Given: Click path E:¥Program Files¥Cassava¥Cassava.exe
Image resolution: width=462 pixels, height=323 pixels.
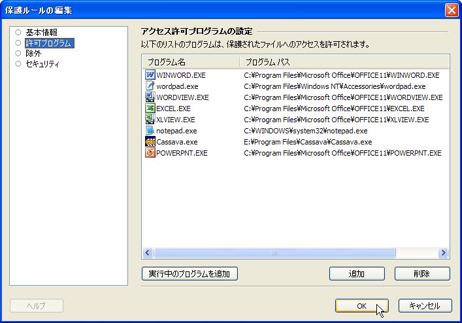Looking at the screenshot, I should (308, 142).
